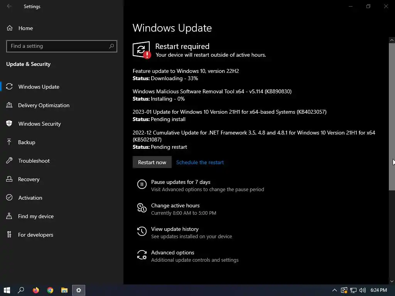395x296 pixels.
Task: Open the volume control tray icon
Action: pyautogui.click(x=362, y=290)
